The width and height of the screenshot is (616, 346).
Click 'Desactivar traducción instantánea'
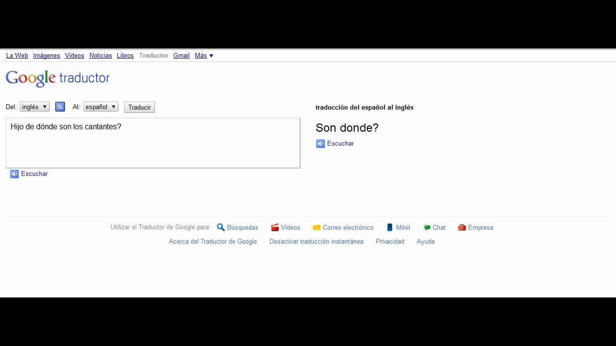click(x=316, y=242)
